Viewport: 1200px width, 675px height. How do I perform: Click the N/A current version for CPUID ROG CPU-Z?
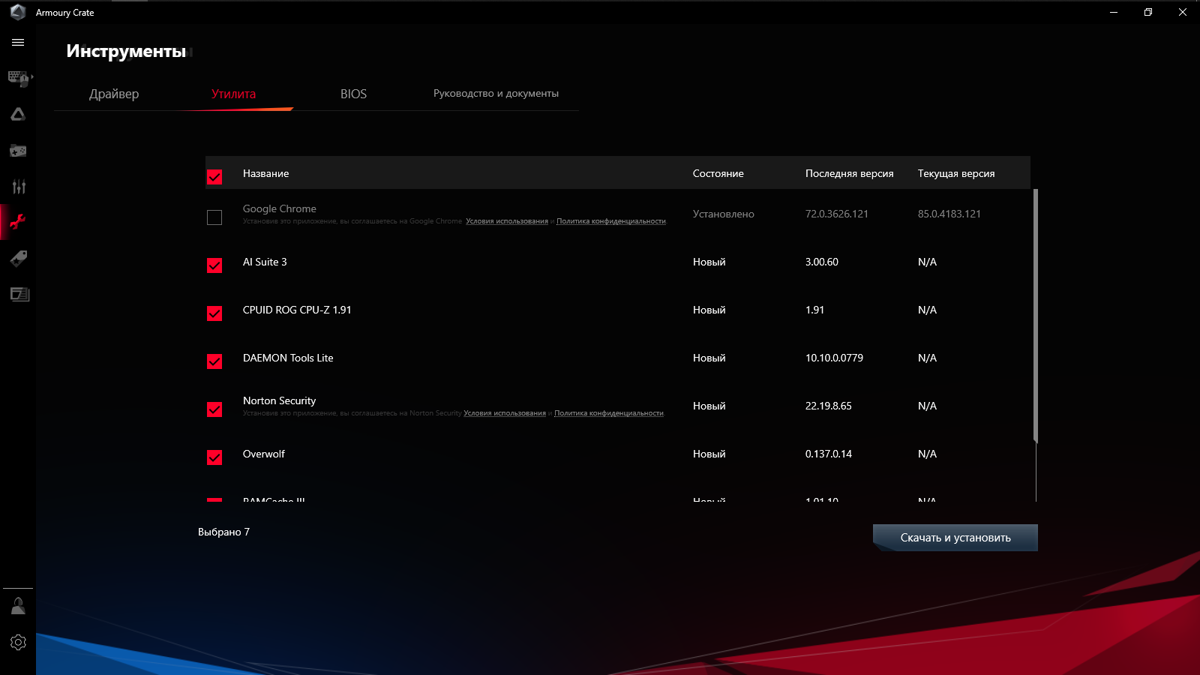927,310
